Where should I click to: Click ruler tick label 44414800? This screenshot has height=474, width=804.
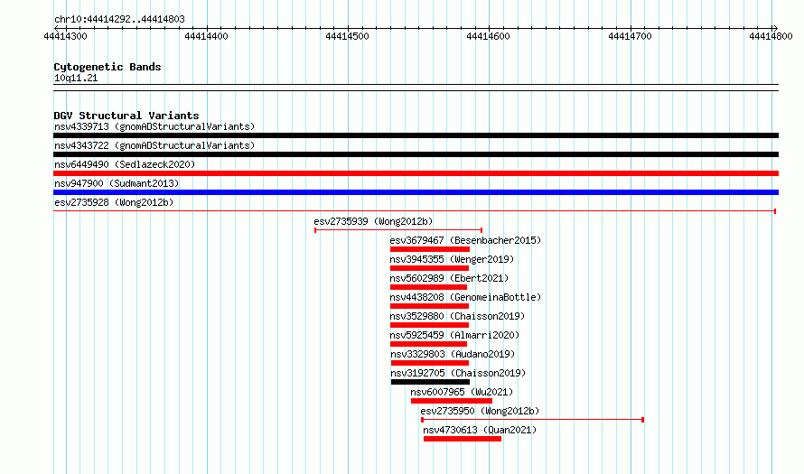pyautogui.click(x=771, y=36)
